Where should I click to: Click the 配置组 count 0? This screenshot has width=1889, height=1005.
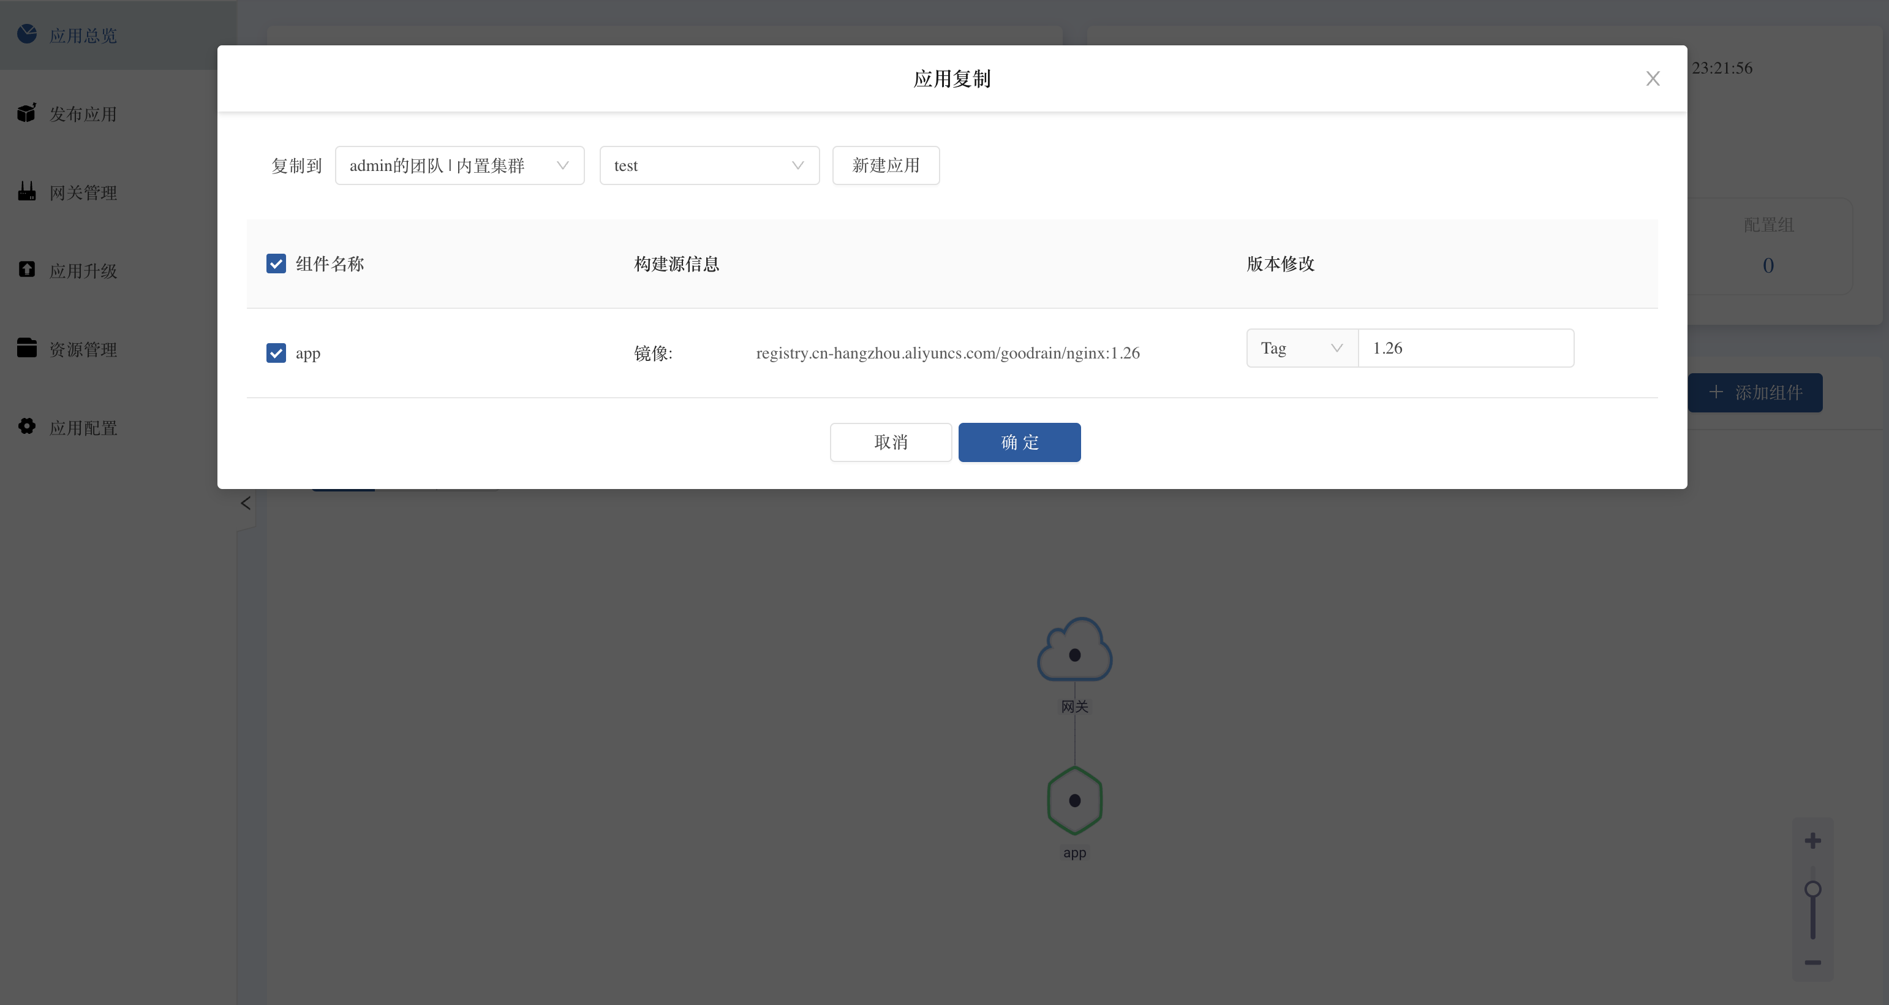(1768, 265)
